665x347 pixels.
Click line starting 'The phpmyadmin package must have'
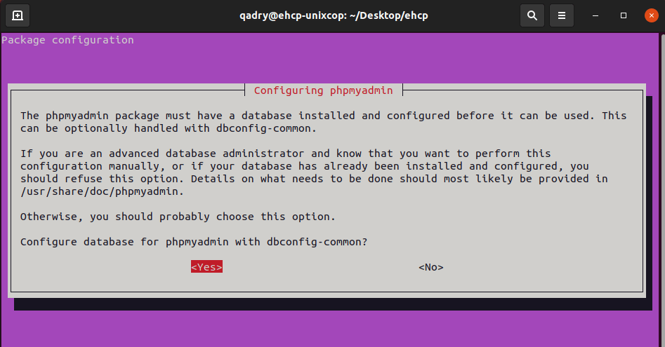[x=323, y=116]
